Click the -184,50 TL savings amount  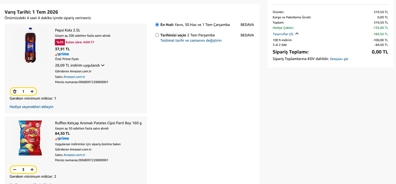click(x=380, y=34)
